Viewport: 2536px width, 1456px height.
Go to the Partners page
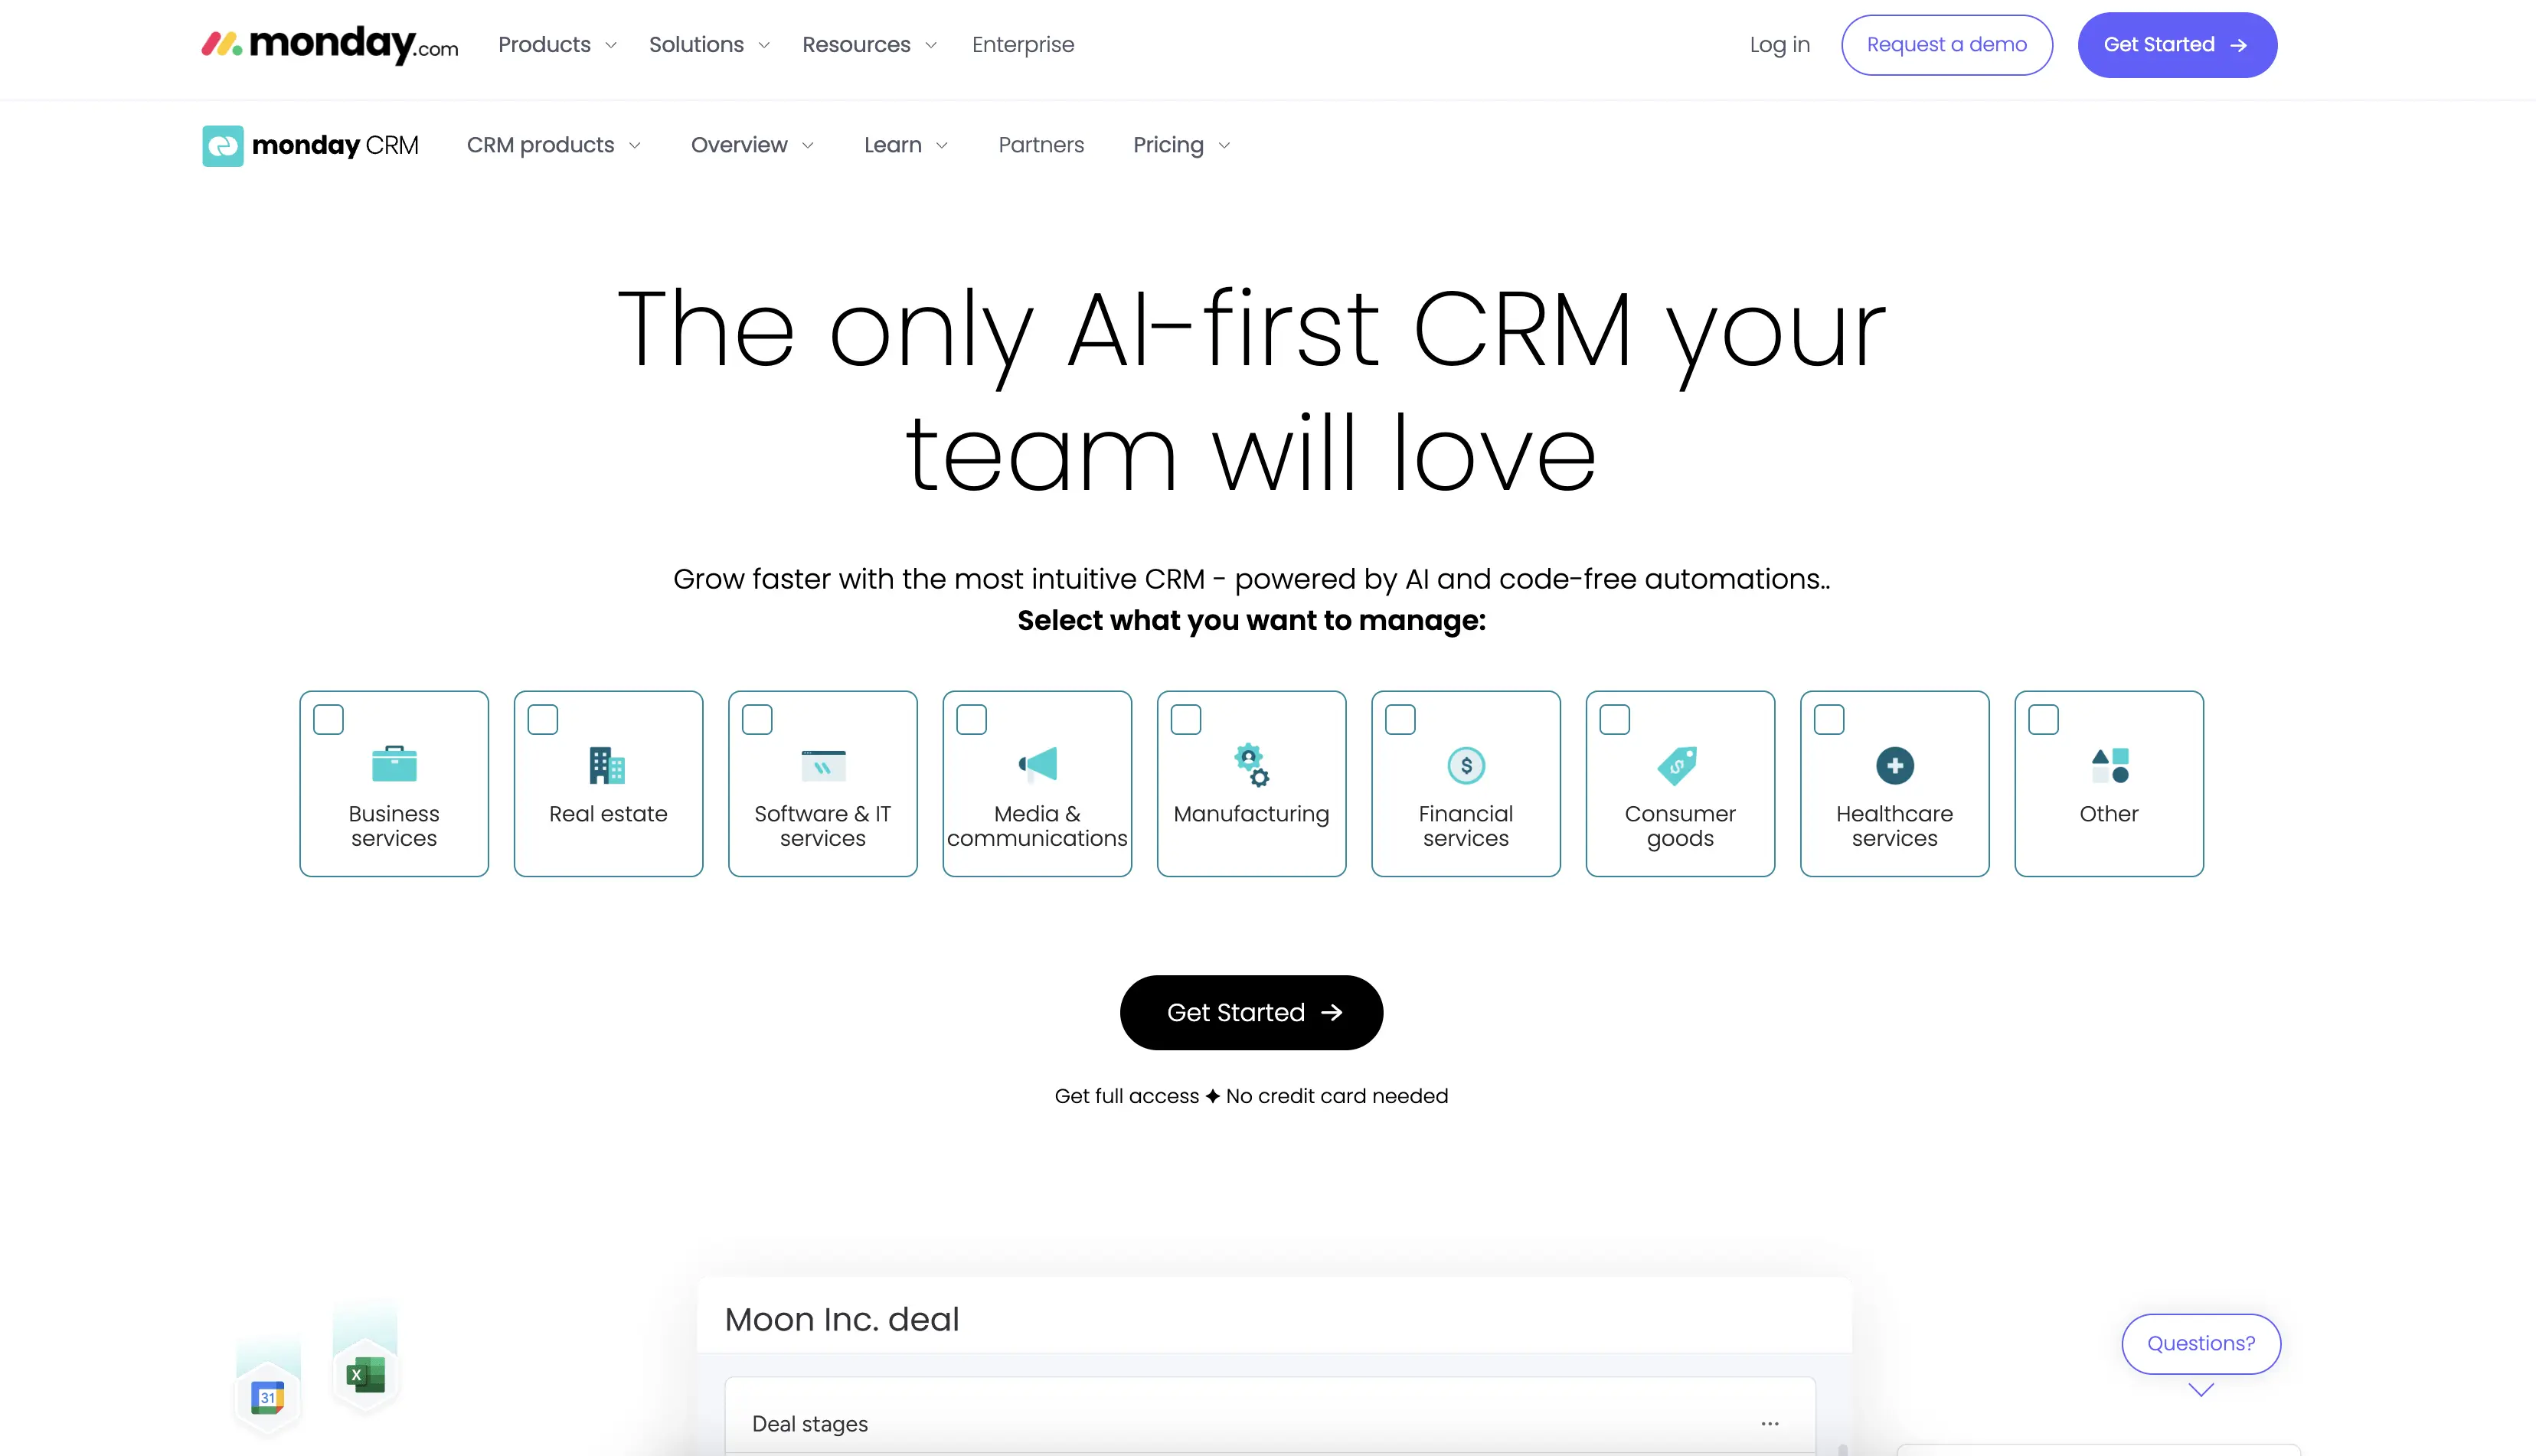(x=1040, y=145)
